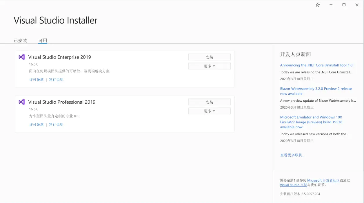Open Blazor WebAssembly 3.2.0 Preview 2 news
This screenshot has width=364, height=203.
tap(316, 91)
